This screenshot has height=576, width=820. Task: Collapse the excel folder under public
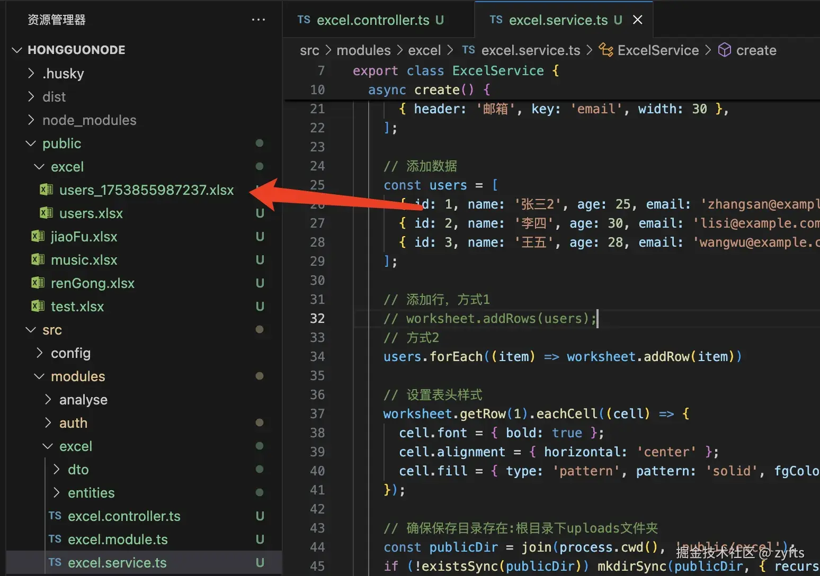[39, 166]
